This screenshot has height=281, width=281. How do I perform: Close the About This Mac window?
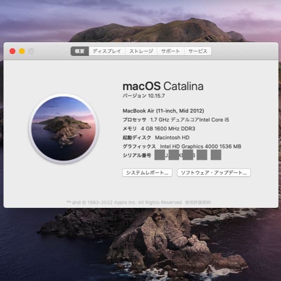12,51
